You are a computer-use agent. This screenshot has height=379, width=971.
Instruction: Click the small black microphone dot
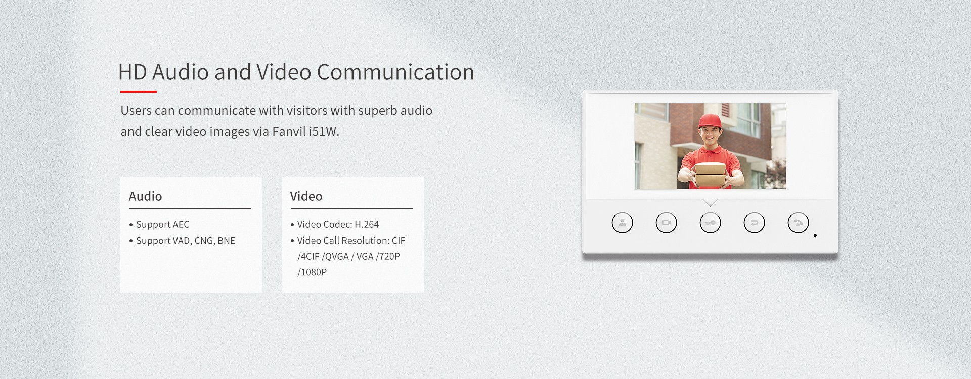[815, 235]
